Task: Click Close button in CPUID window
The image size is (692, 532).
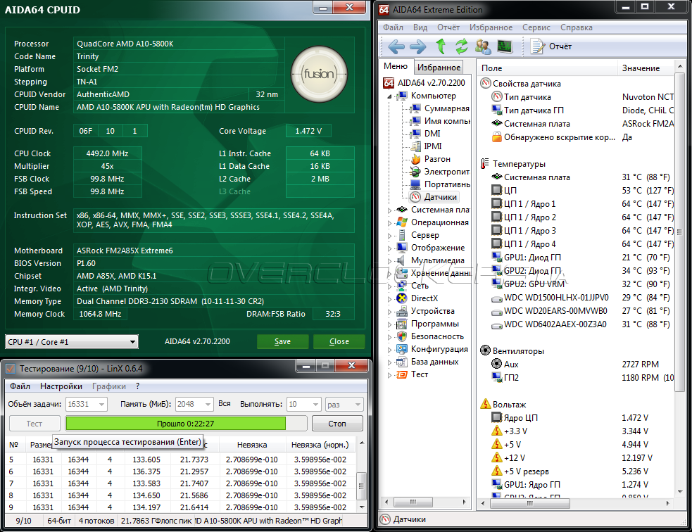Action: pos(339,341)
